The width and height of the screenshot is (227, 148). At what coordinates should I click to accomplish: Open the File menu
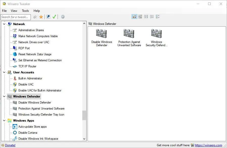point(4,11)
